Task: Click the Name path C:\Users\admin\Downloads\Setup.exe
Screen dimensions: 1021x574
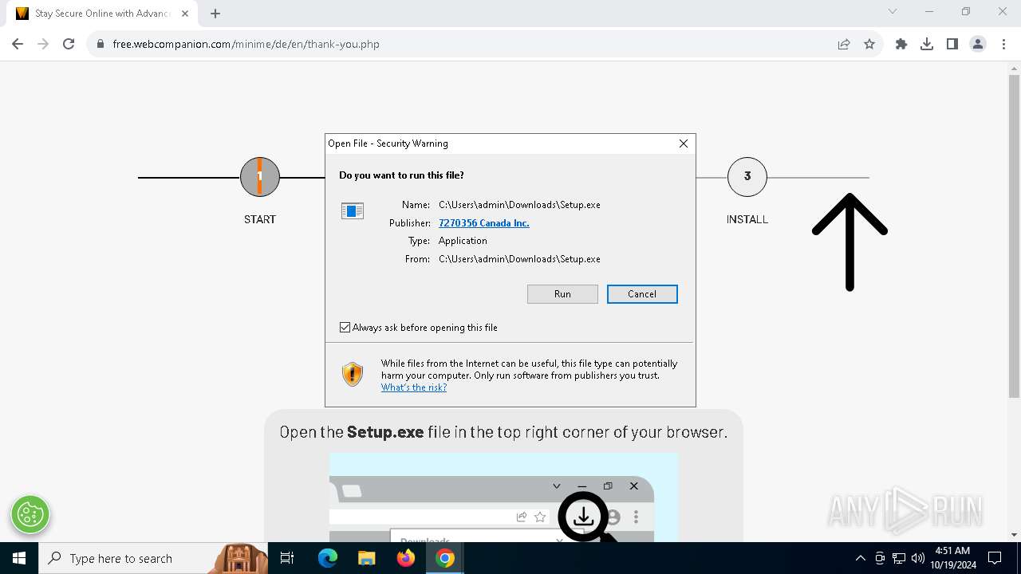Action: [x=519, y=205]
